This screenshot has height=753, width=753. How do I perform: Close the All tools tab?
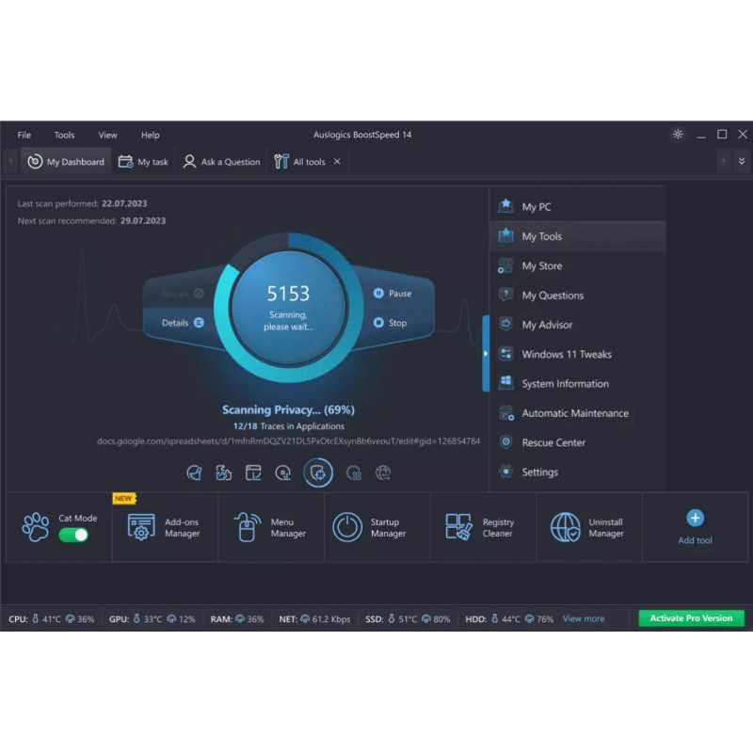coord(337,162)
